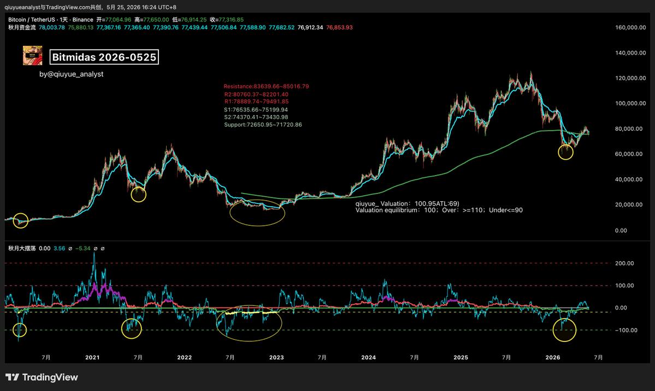The width and height of the screenshot is (655, 391).
Task: Click the white indicator value 76,912.34
Action: coord(310,27)
